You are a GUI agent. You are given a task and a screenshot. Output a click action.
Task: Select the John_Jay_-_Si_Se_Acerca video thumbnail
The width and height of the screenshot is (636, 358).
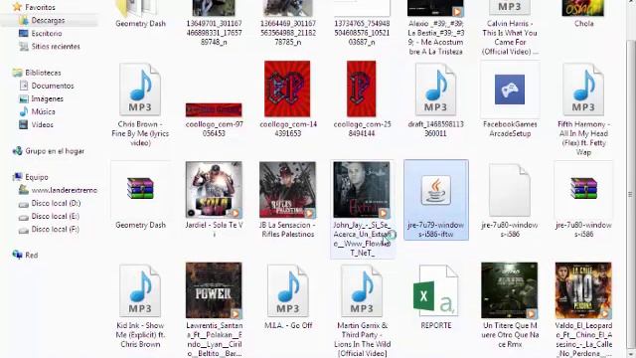pos(362,190)
